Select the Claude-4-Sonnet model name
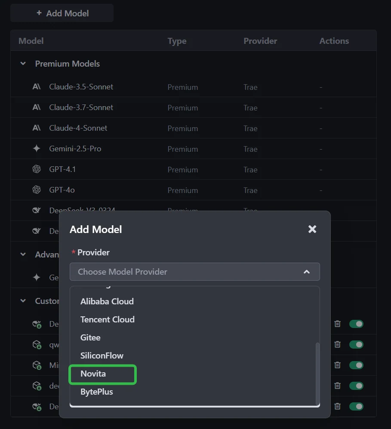 (78, 128)
